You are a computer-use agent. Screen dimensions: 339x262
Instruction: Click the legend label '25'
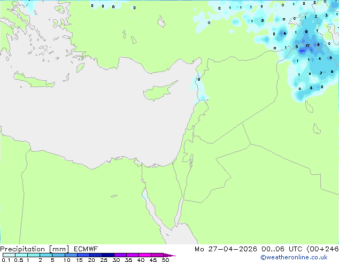click(x=104, y=260)
